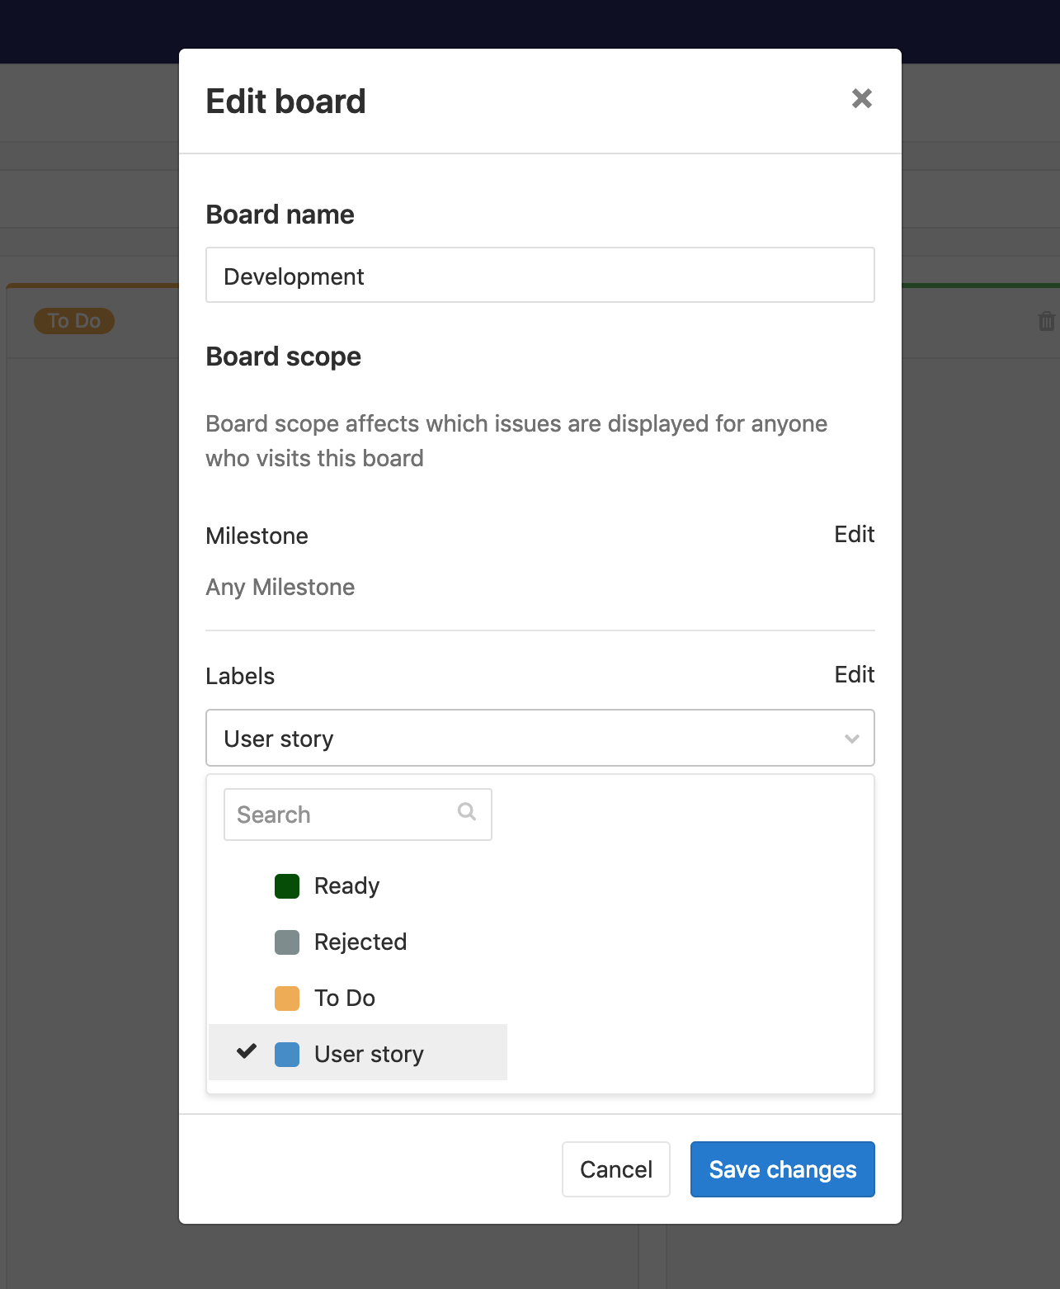
Task: Select the To Do label option
Action: click(357, 998)
